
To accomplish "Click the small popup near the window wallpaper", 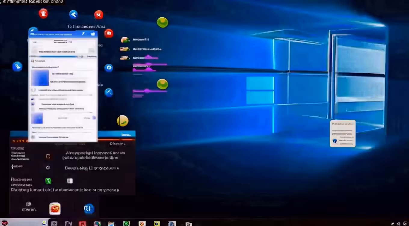I will tap(343, 133).
